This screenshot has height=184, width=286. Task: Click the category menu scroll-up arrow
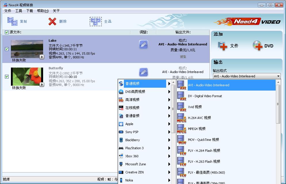(173, 82)
